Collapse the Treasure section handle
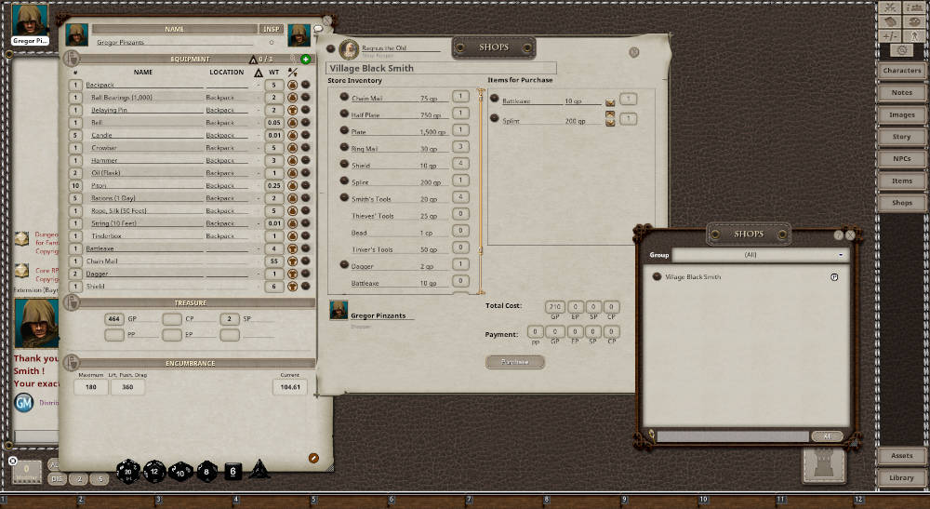The width and height of the screenshot is (930, 509). coord(72,302)
